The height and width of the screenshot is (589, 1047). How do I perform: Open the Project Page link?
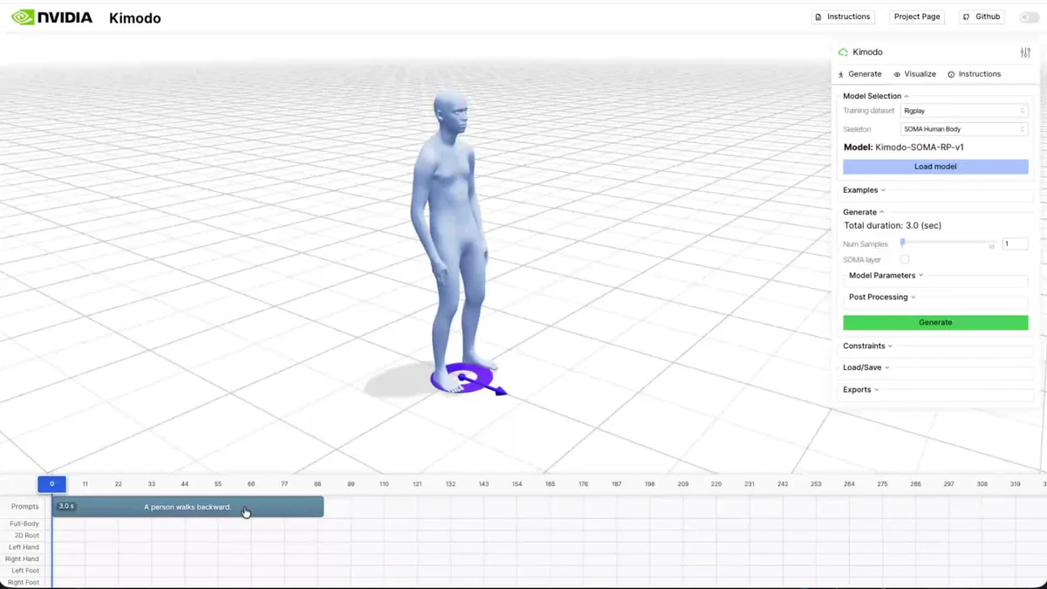coord(917,17)
